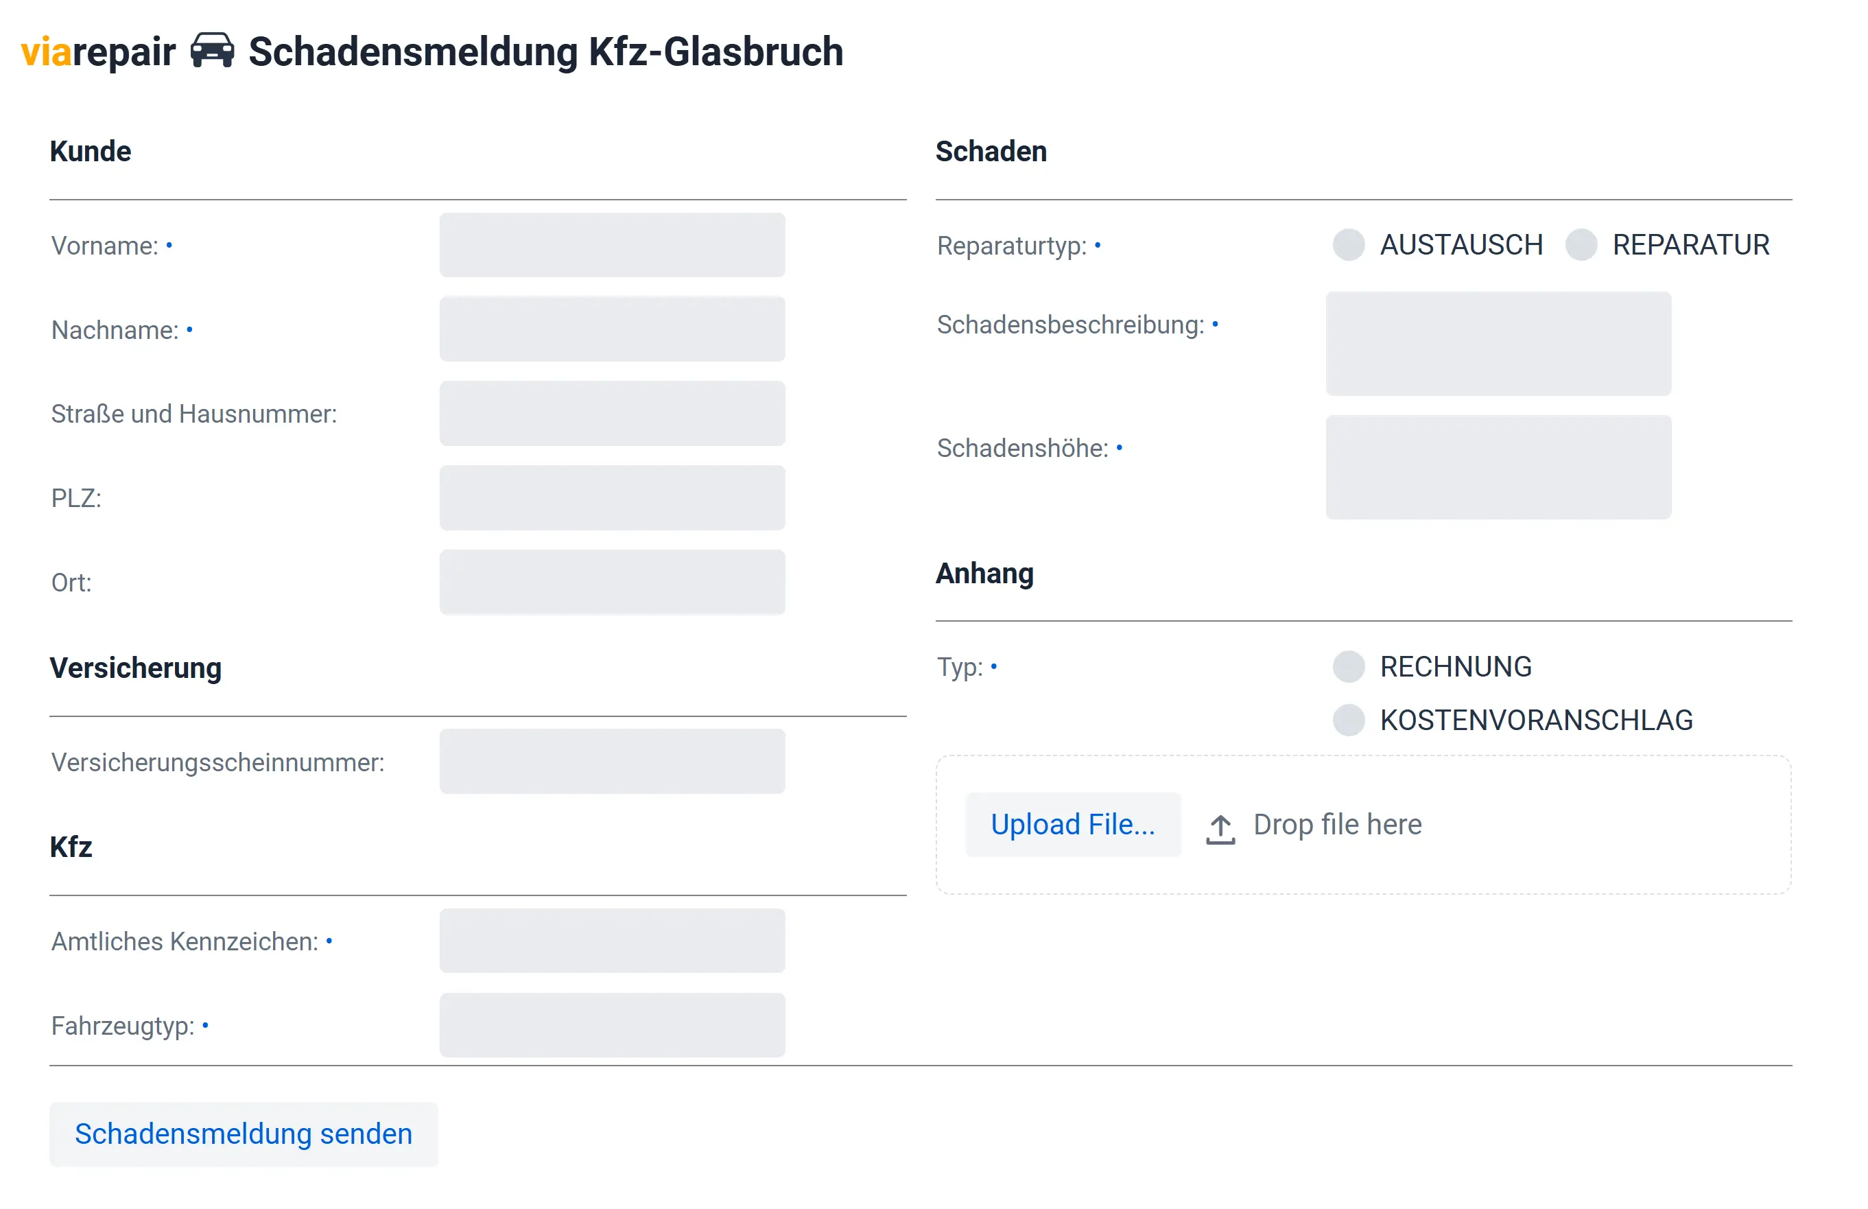The image size is (1868, 1209).
Task: Click the Straße und Hausnummer field
Action: tap(612, 414)
